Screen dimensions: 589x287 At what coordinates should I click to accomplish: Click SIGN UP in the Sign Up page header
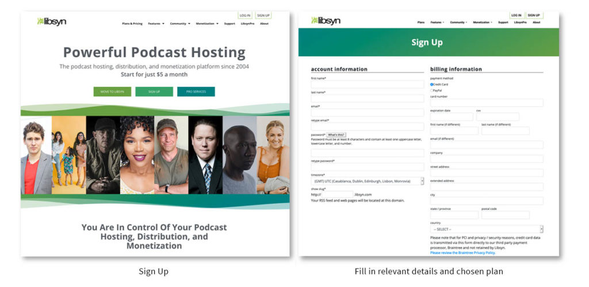click(534, 16)
